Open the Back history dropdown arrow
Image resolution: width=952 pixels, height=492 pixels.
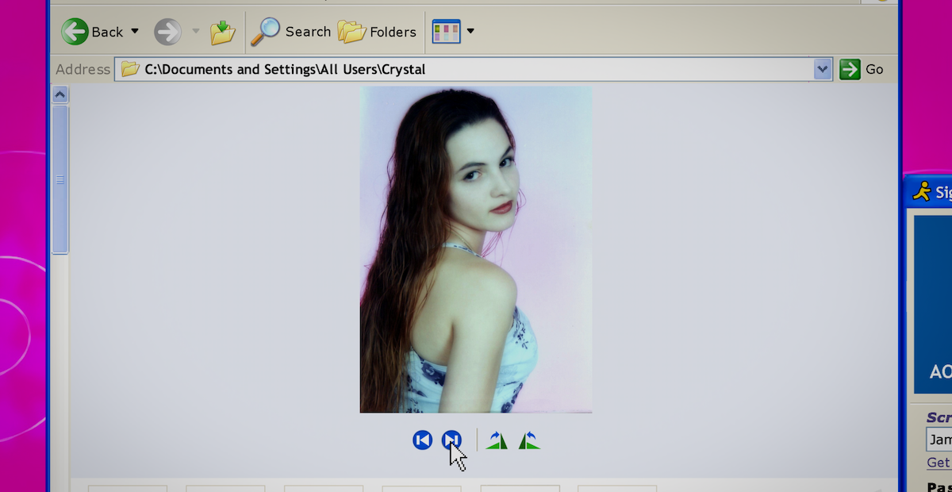[134, 31]
